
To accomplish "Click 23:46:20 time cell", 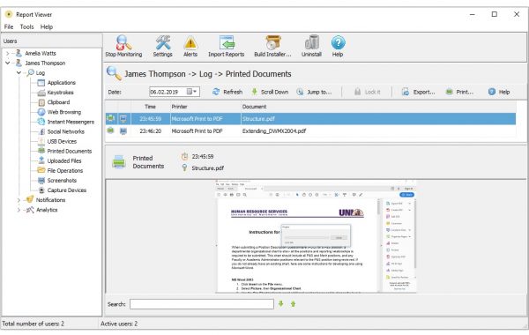I will (150, 130).
